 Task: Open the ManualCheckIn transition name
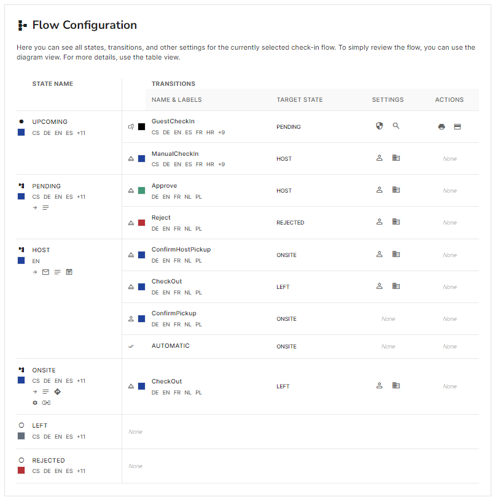[175, 154]
